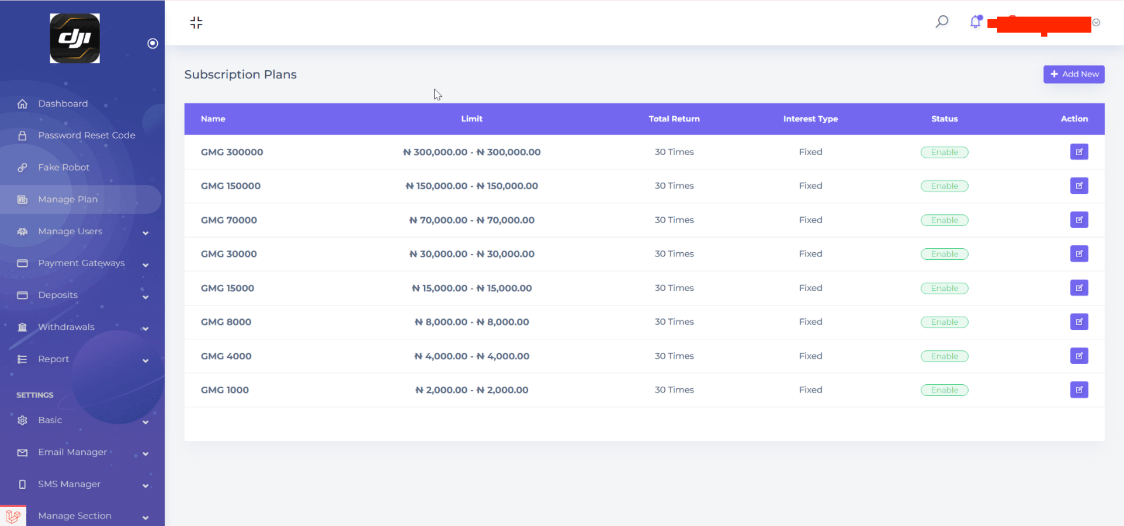Viewport: 1124px width, 526px height.
Task: Open the Password Reset Code page
Action: coord(86,135)
